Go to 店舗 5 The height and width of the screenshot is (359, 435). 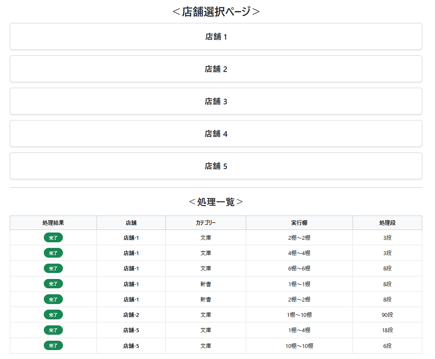216,166
